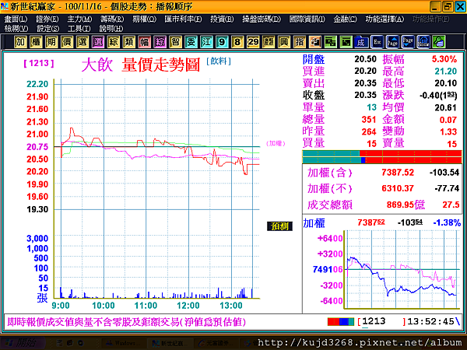
Task: Click the 指 index toolbar icon
Action: tap(300, 42)
